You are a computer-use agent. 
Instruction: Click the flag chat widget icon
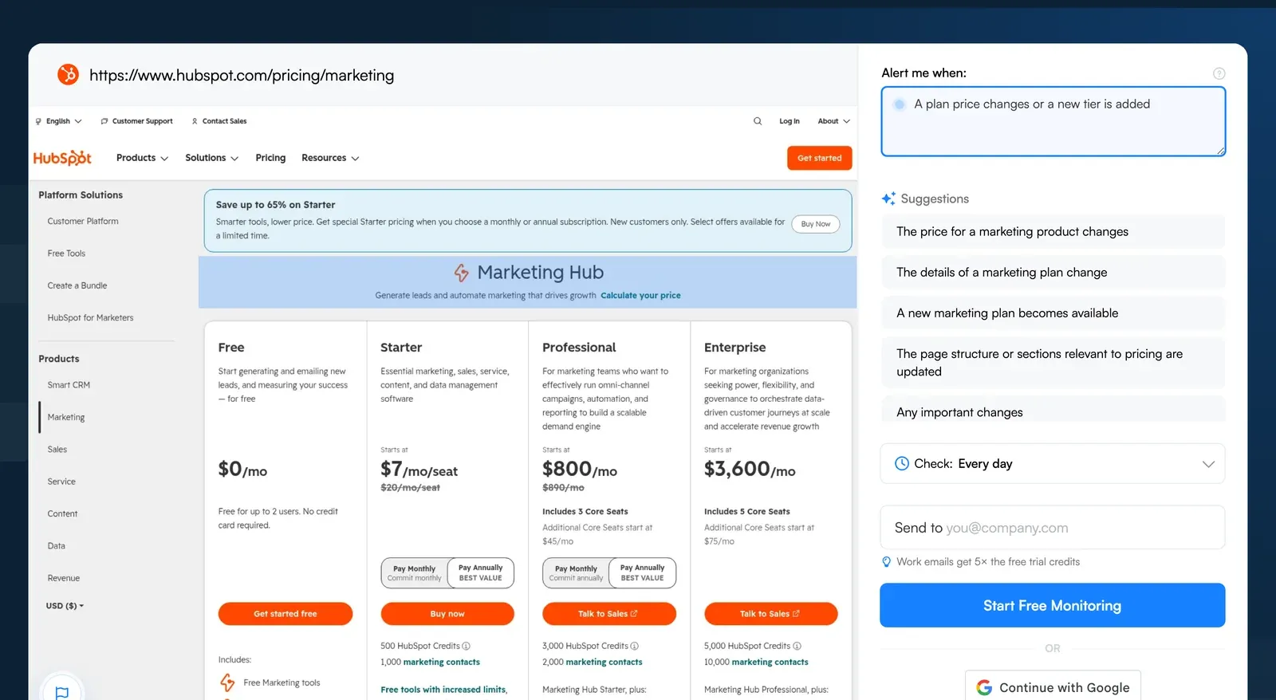click(61, 692)
